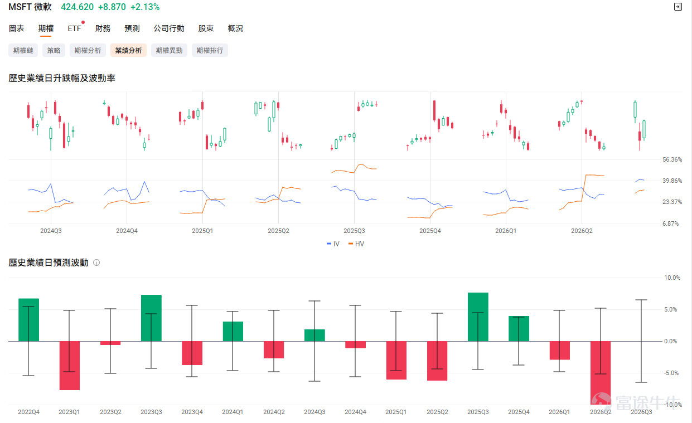Image resolution: width=692 pixels, height=423 pixels.
Task: Click the 23.37% volatility axis label
Action: pyautogui.click(x=672, y=202)
